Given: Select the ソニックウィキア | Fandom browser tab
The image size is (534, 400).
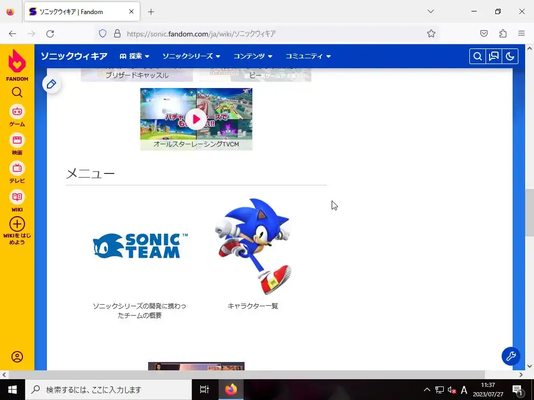Looking at the screenshot, I should tap(82, 11).
